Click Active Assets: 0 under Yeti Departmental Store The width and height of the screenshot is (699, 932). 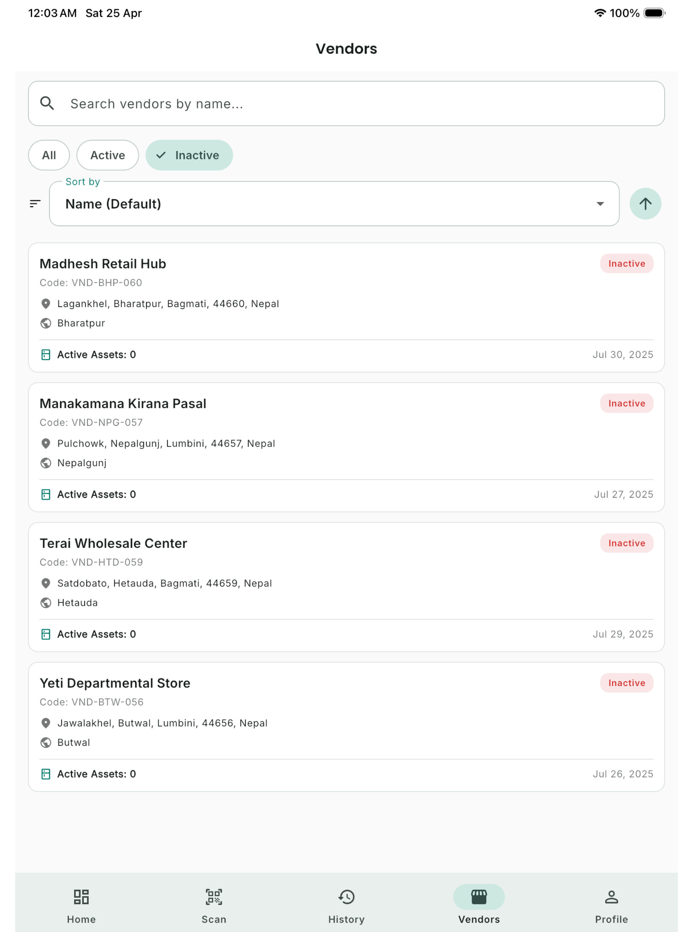pos(97,774)
